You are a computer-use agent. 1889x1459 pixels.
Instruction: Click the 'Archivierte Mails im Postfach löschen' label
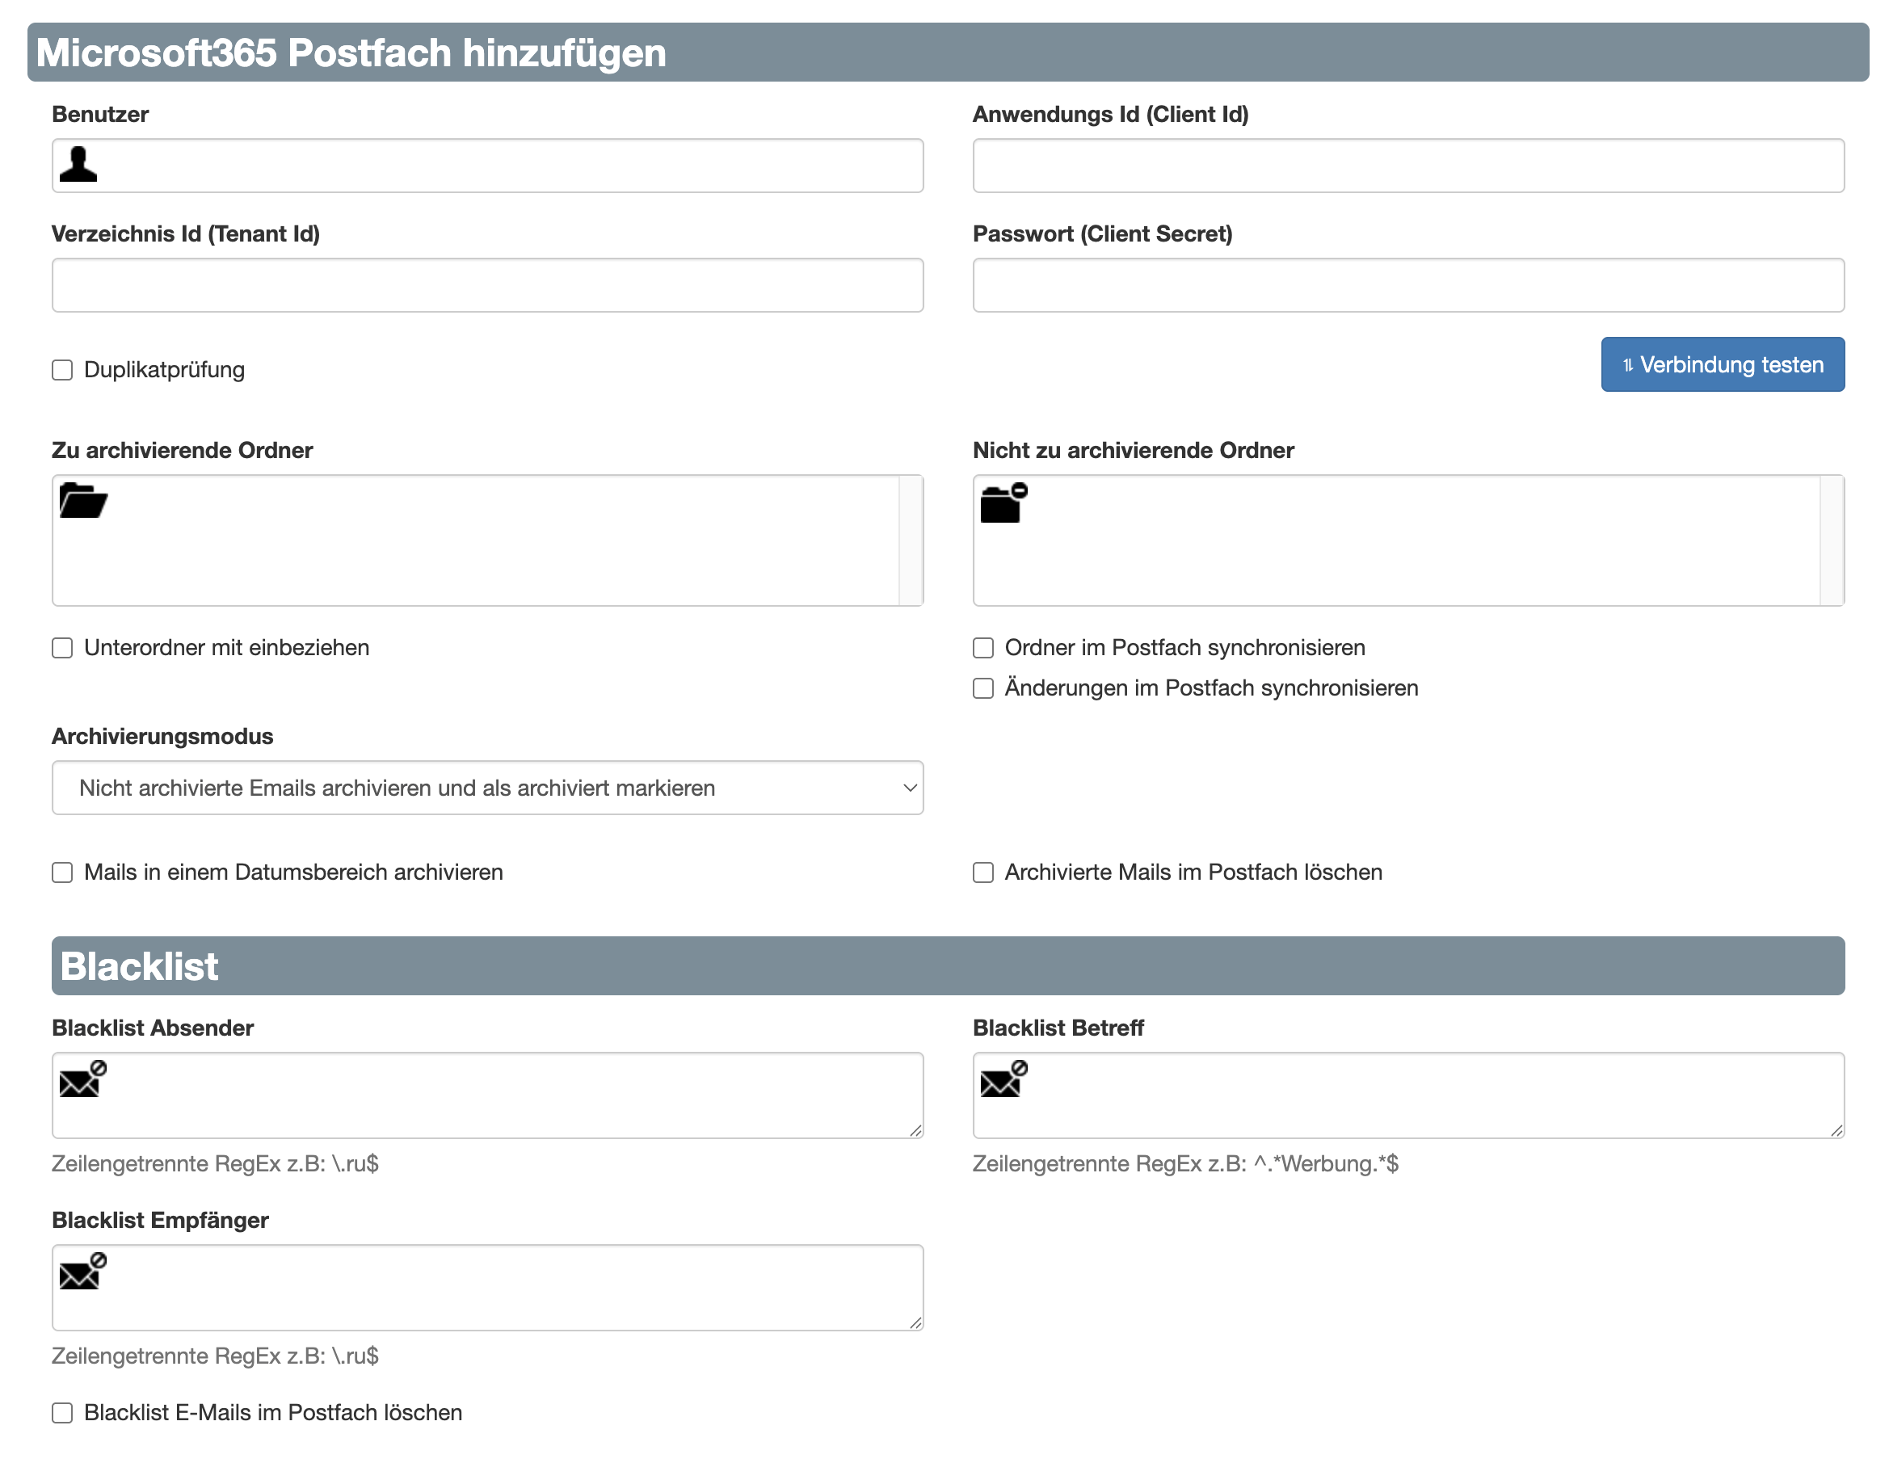pyautogui.click(x=1193, y=872)
